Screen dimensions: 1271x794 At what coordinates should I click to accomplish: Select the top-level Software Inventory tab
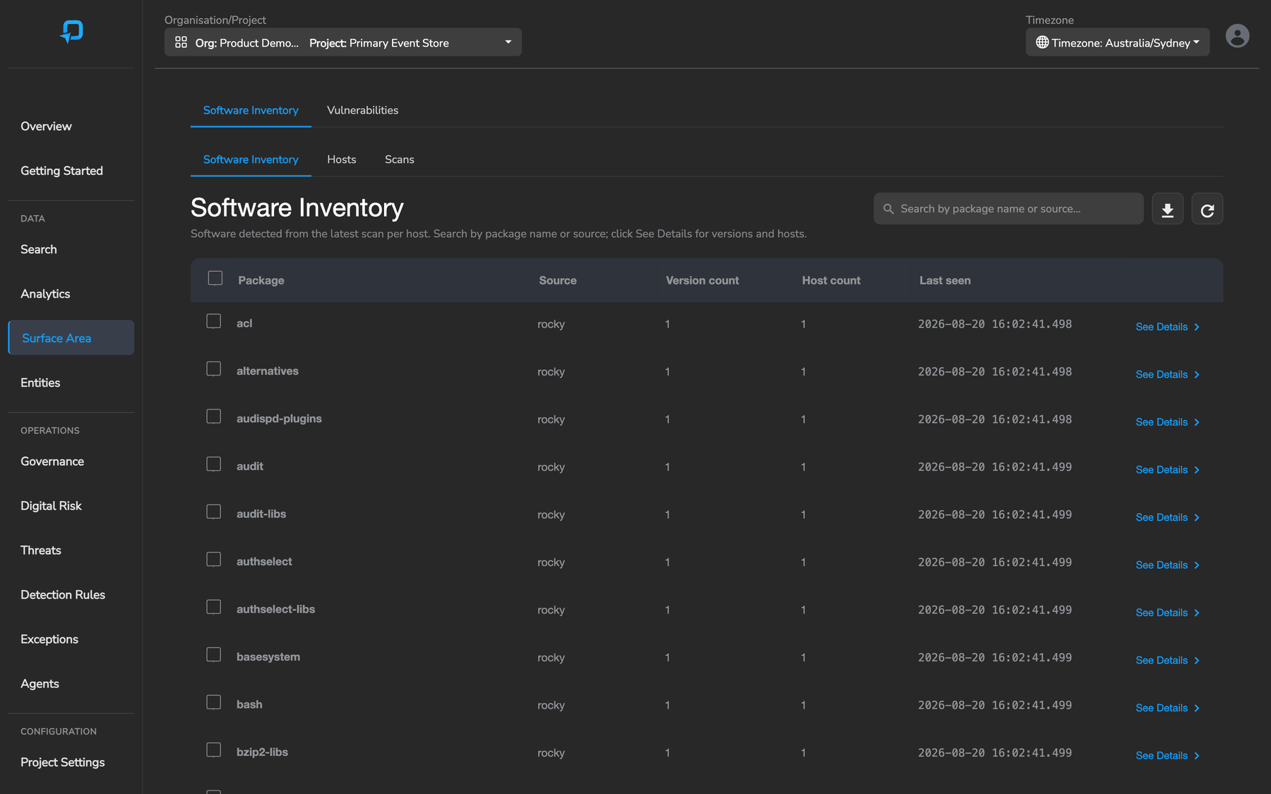pos(251,110)
